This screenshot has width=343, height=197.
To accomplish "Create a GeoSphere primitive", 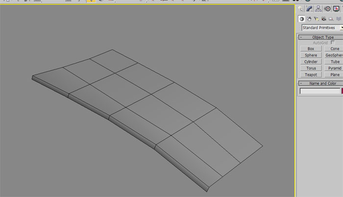I will [x=334, y=55].
